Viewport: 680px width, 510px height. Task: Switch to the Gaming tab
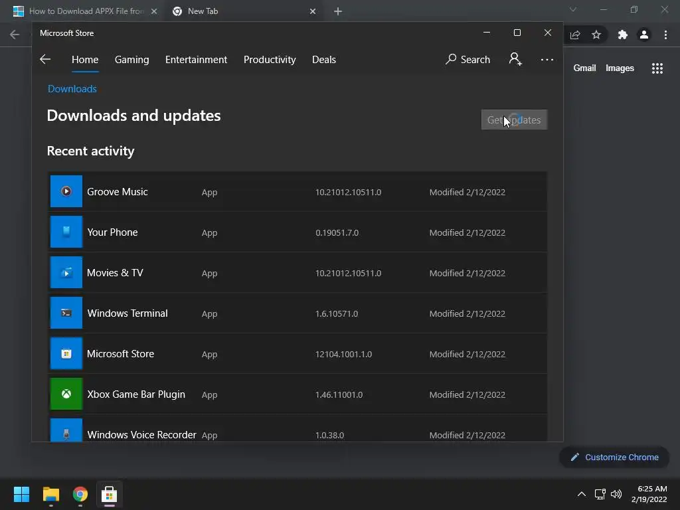coord(132,59)
